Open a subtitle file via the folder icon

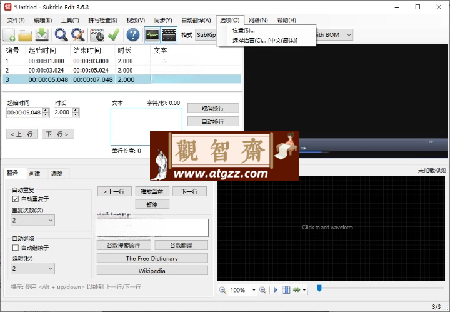point(25,35)
